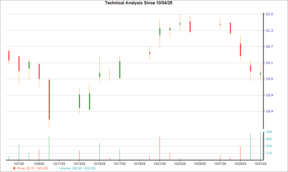Screen dimensions: 288x172
Task: Select the tall red candle on 10/10/25
Action: pyautogui.click(x=49, y=99)
